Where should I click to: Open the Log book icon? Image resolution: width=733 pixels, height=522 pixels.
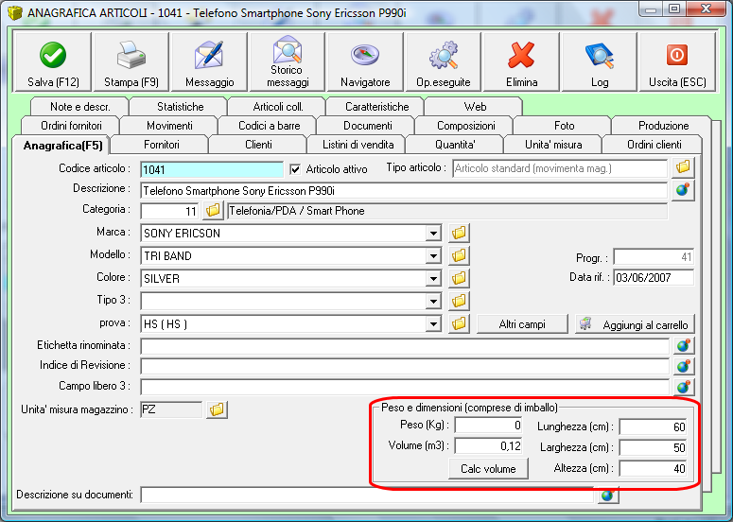click(x=600, y=55)
